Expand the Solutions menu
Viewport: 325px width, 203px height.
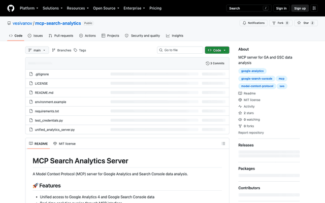pos(52,8)
